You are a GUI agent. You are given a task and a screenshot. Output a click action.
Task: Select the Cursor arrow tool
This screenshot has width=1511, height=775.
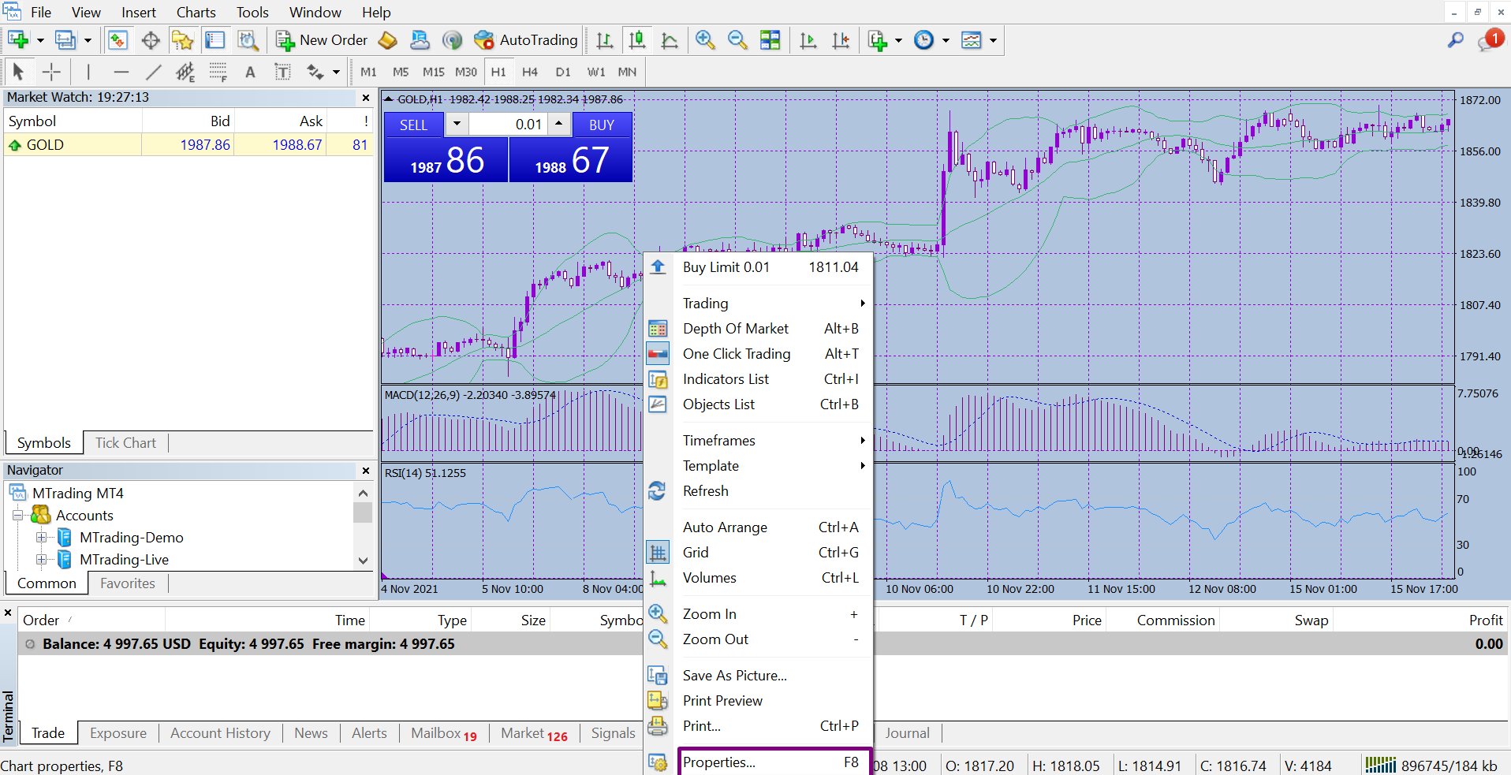pyautogui.click(x=18, y=72)
